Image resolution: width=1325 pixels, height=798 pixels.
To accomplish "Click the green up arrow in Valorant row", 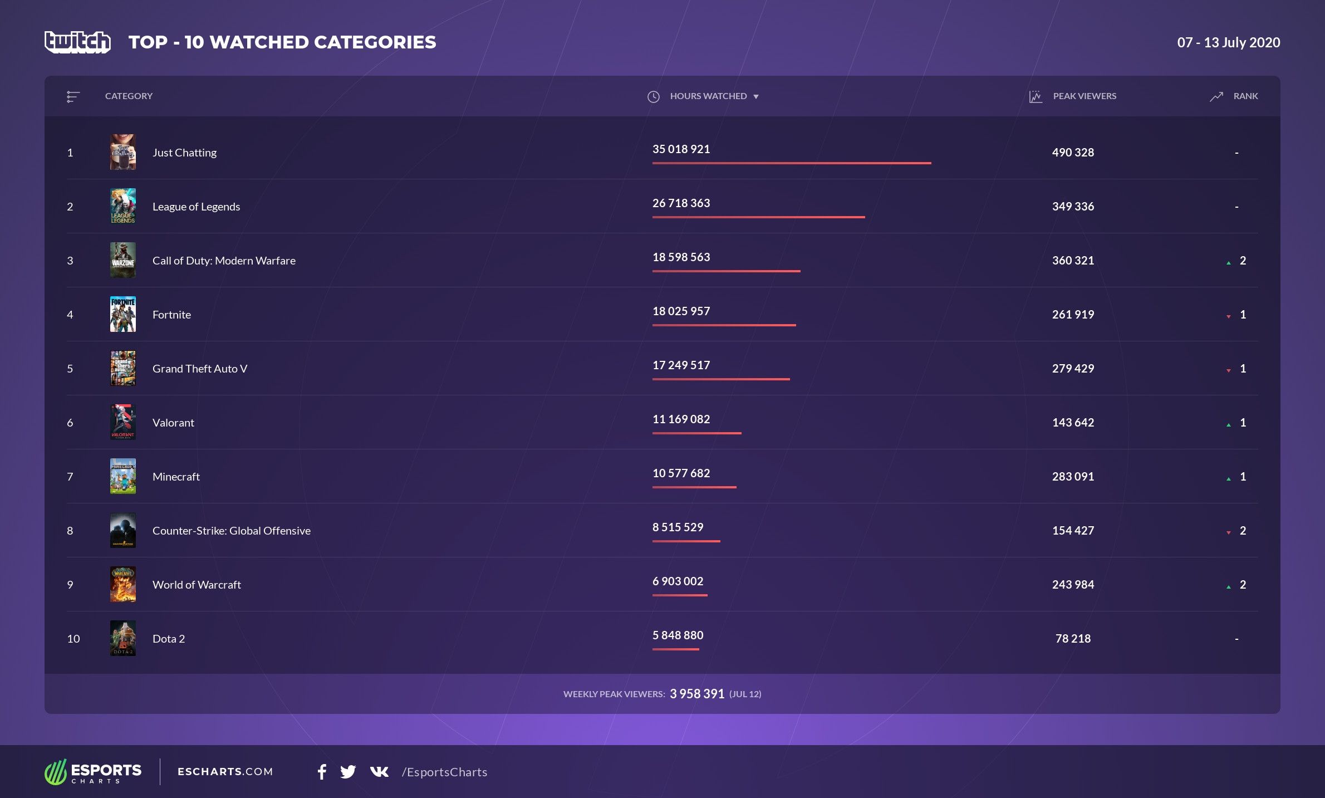I will [x=1229, y=425].
